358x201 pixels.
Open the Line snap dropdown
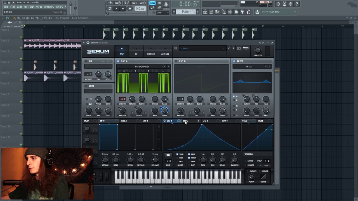tap(163, 13)
